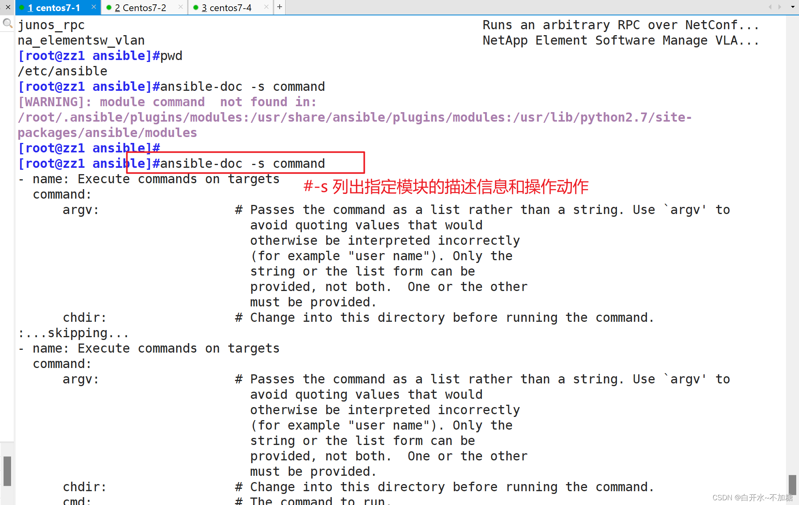Close the left side panel with X
This screenshot has height=505, width=799.
point(8,7)
